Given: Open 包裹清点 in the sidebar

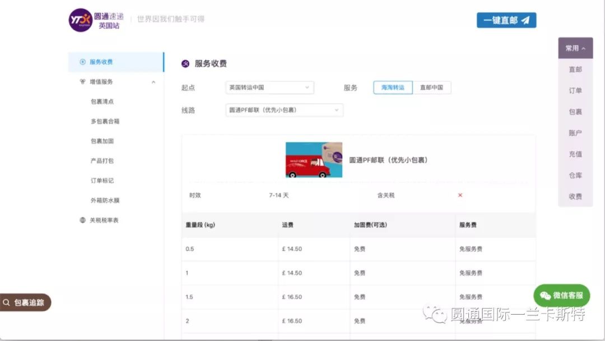Looking at the screenshot, I should pos(102,102).
